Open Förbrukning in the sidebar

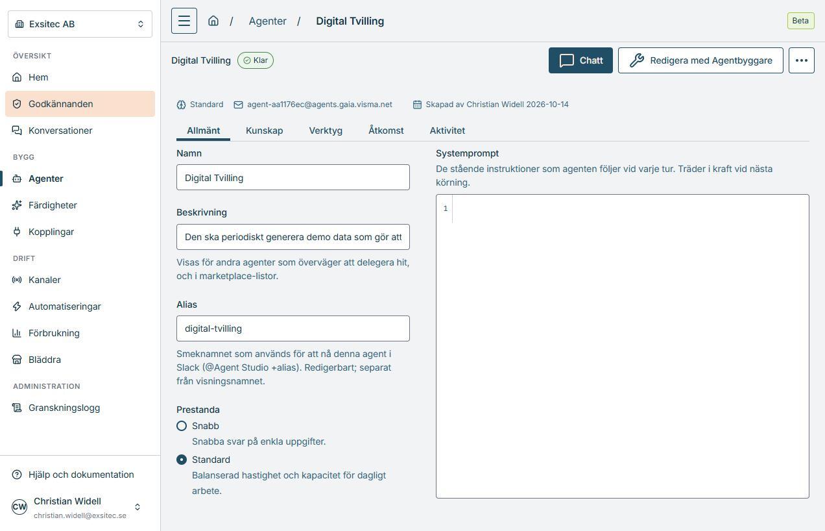(x=80, y=333)
